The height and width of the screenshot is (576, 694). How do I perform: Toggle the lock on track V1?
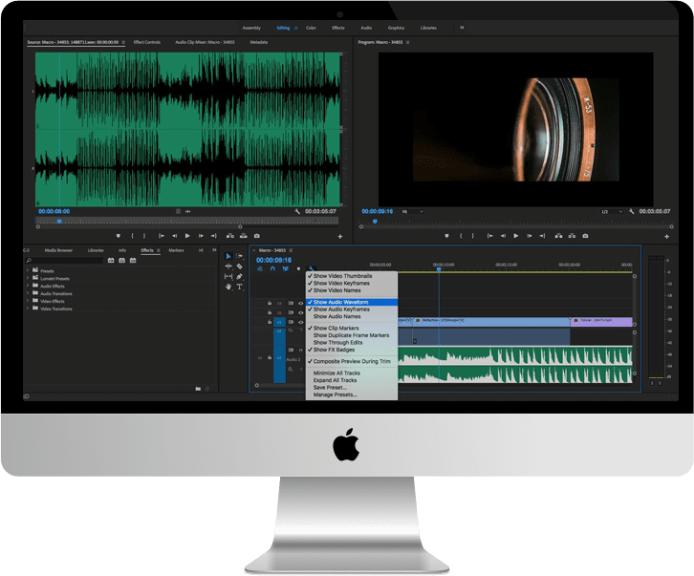[x=270, y=322]
